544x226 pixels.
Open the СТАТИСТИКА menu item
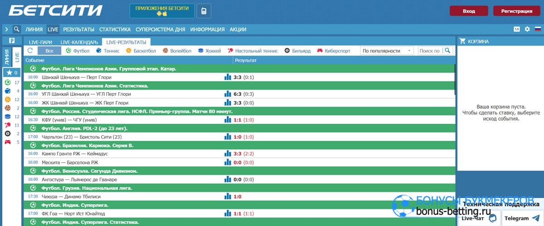pyautogui.click(x=115, y=29)
